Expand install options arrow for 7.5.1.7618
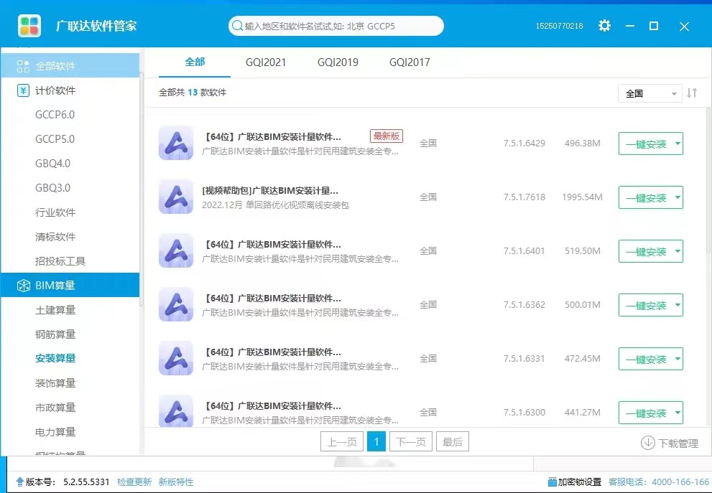 (678, 197)
